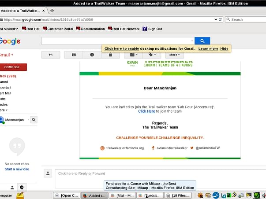
Task: Switch to the [Fundrai... taskbar window
Action: coord(150,195)
